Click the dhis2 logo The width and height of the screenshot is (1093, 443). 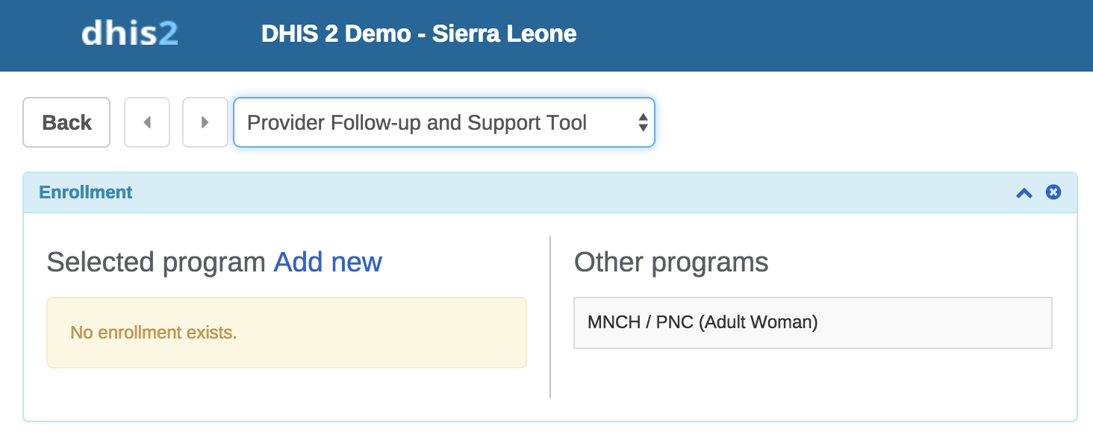(x=129, y=34)
